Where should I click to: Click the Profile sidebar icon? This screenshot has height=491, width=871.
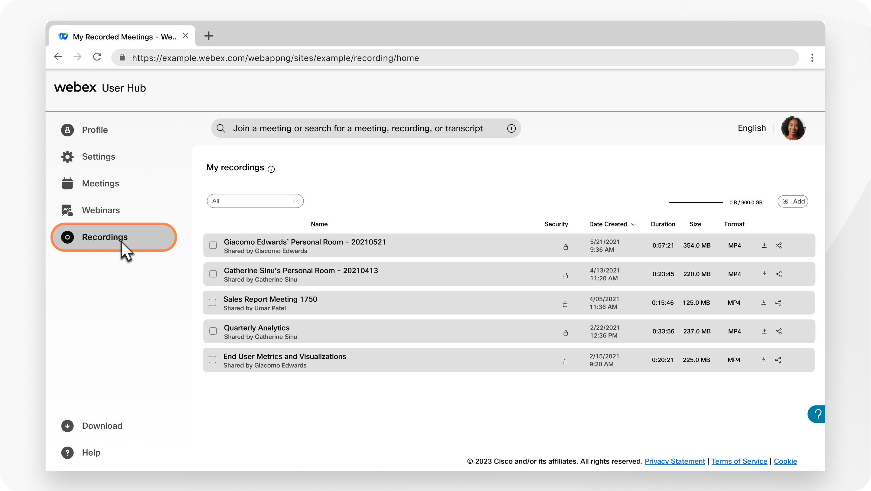click(68, 130)
